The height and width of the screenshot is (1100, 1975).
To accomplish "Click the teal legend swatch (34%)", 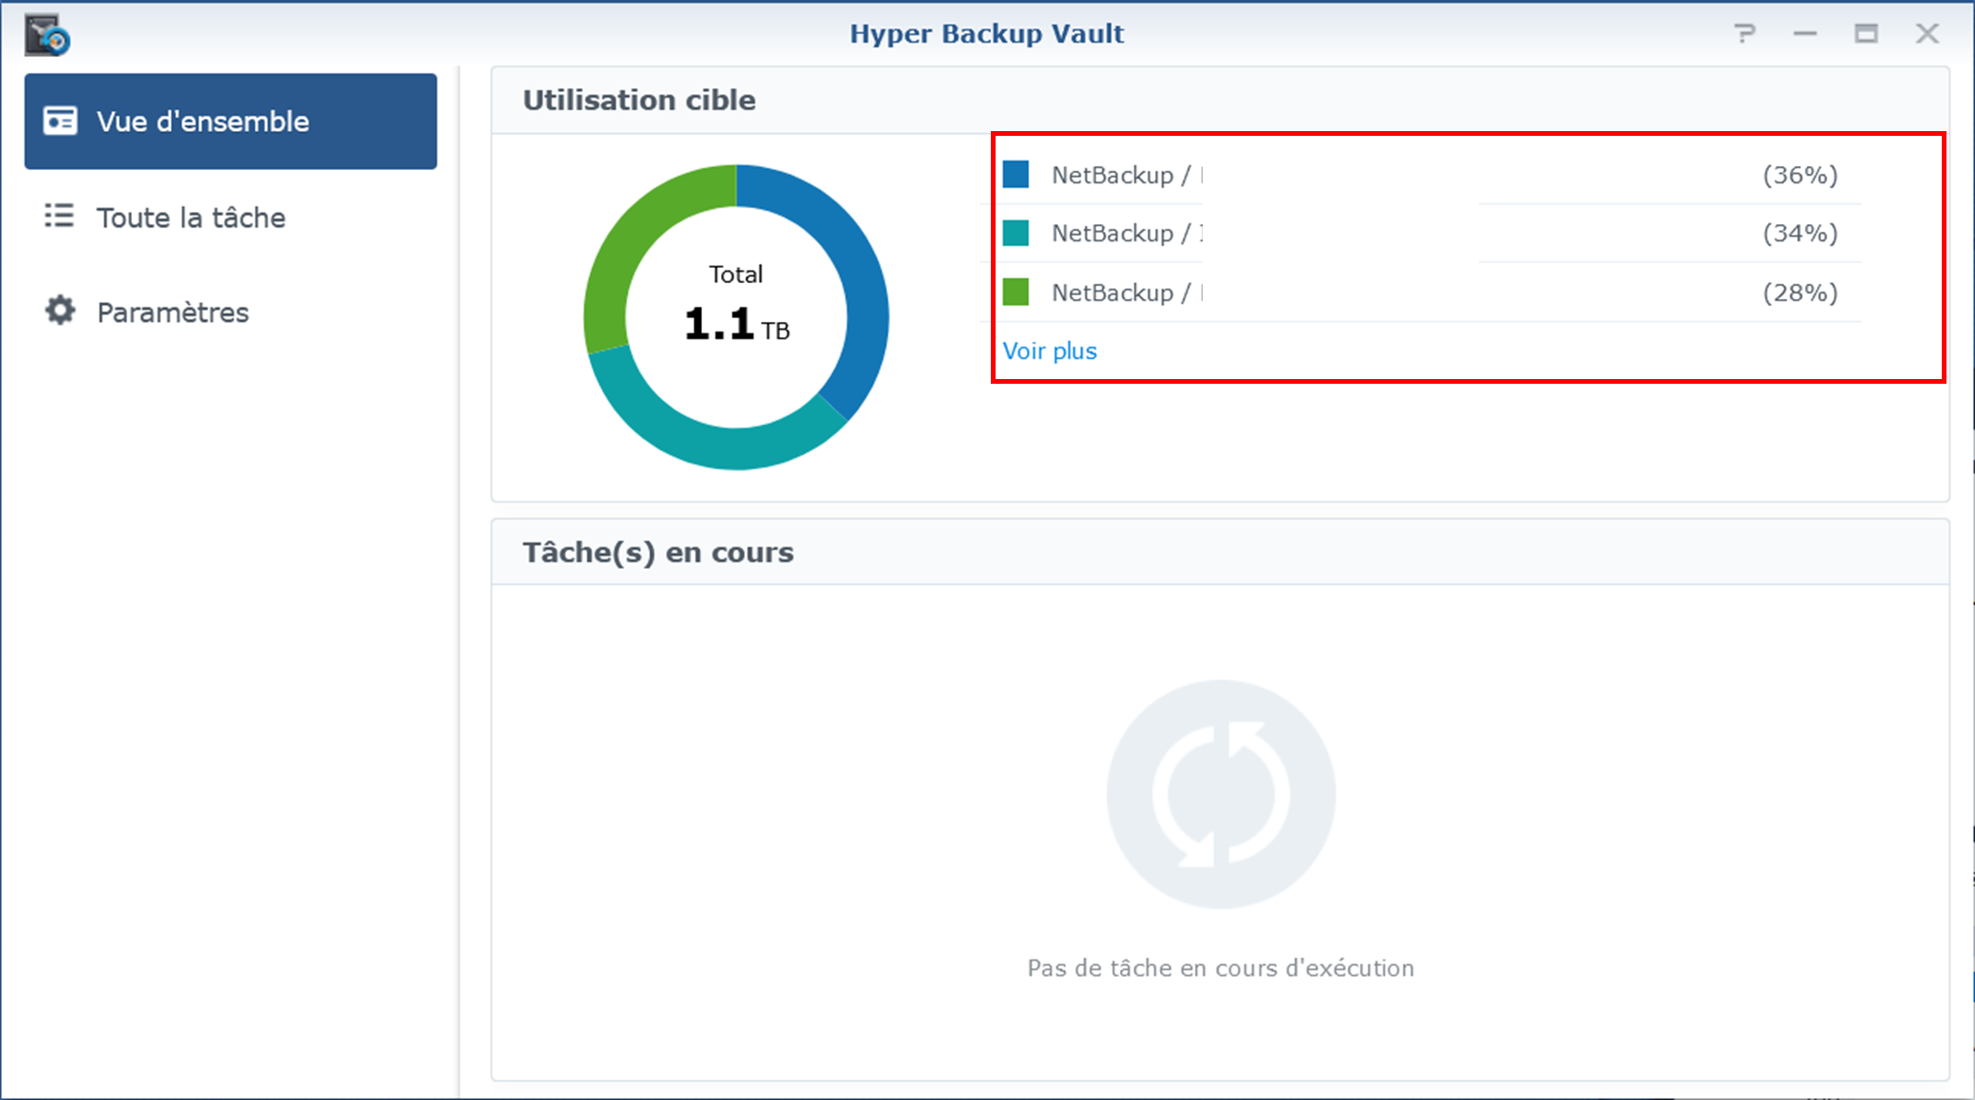I will pos(1016,233).
